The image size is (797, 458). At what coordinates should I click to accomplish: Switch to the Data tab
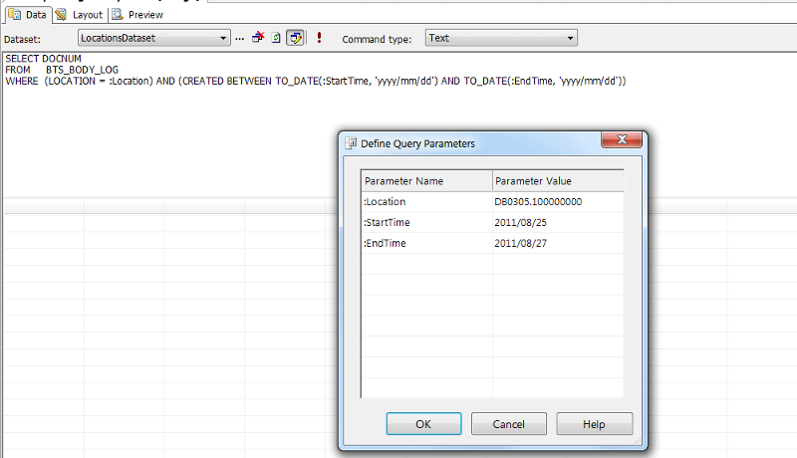click(x=28, y=15)
